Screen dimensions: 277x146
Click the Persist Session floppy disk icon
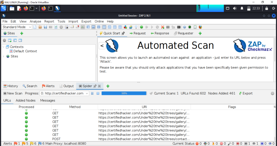45,27
